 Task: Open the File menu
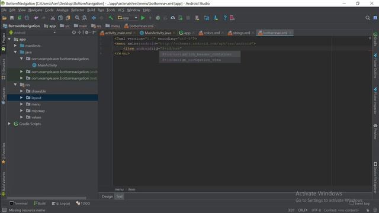[4, 10]
